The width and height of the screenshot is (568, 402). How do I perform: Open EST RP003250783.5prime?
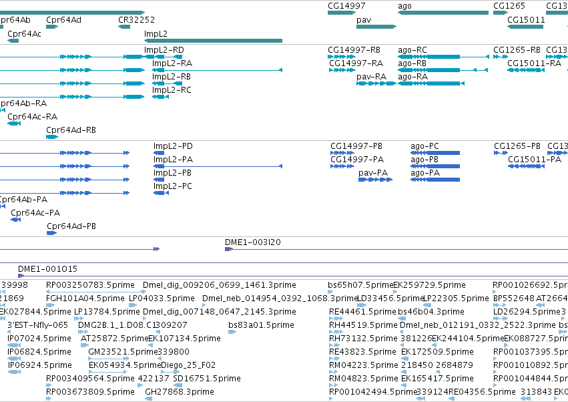90,285
